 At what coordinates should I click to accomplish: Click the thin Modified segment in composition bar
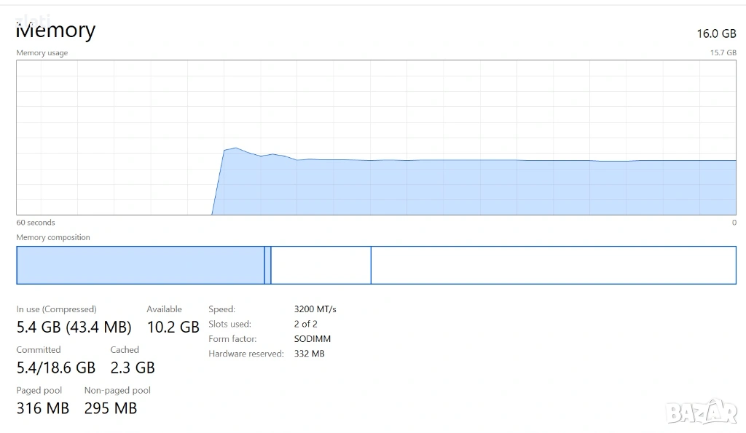(267, 265)
